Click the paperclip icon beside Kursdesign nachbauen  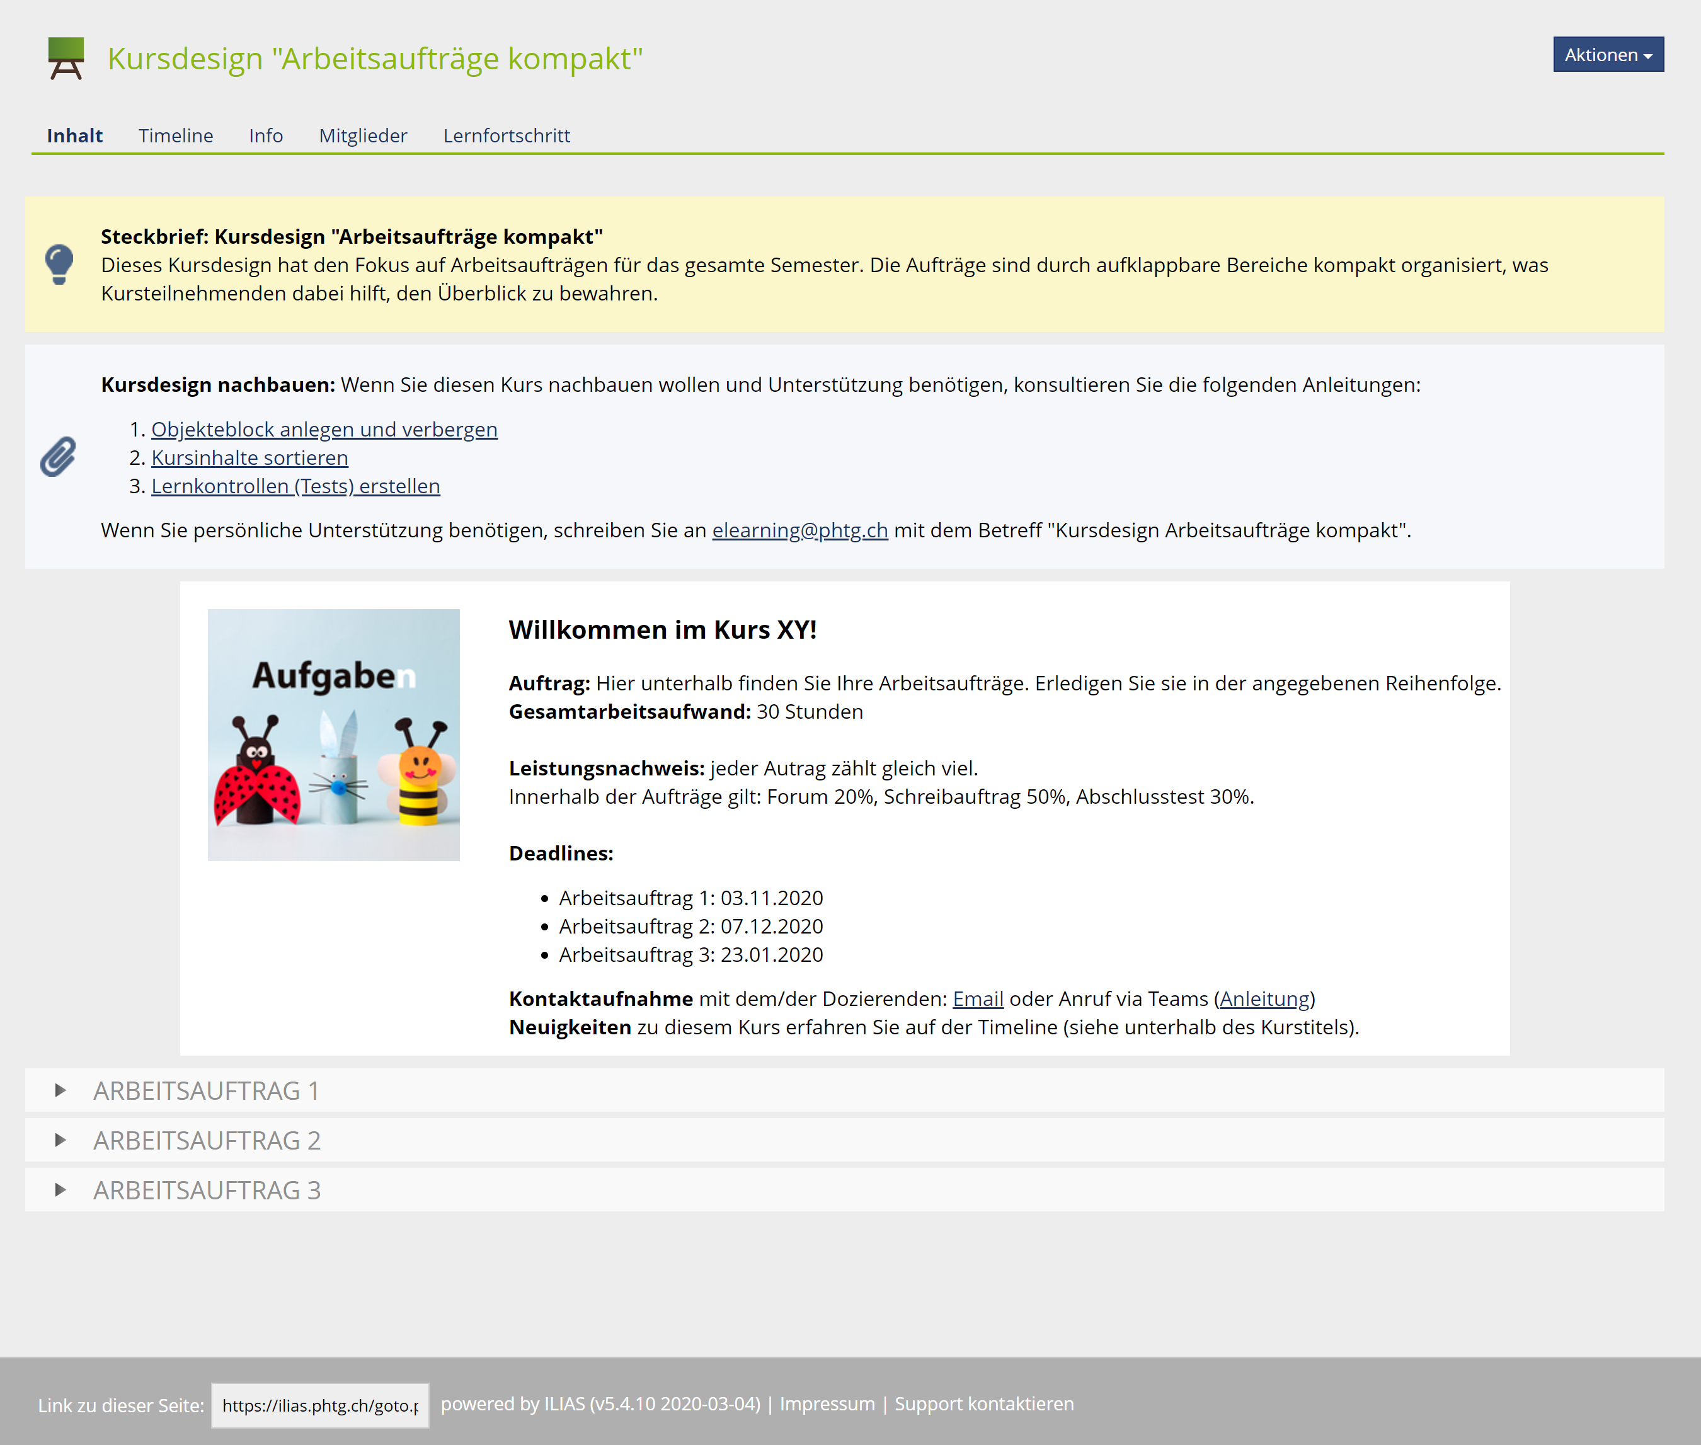coord(58,456)
